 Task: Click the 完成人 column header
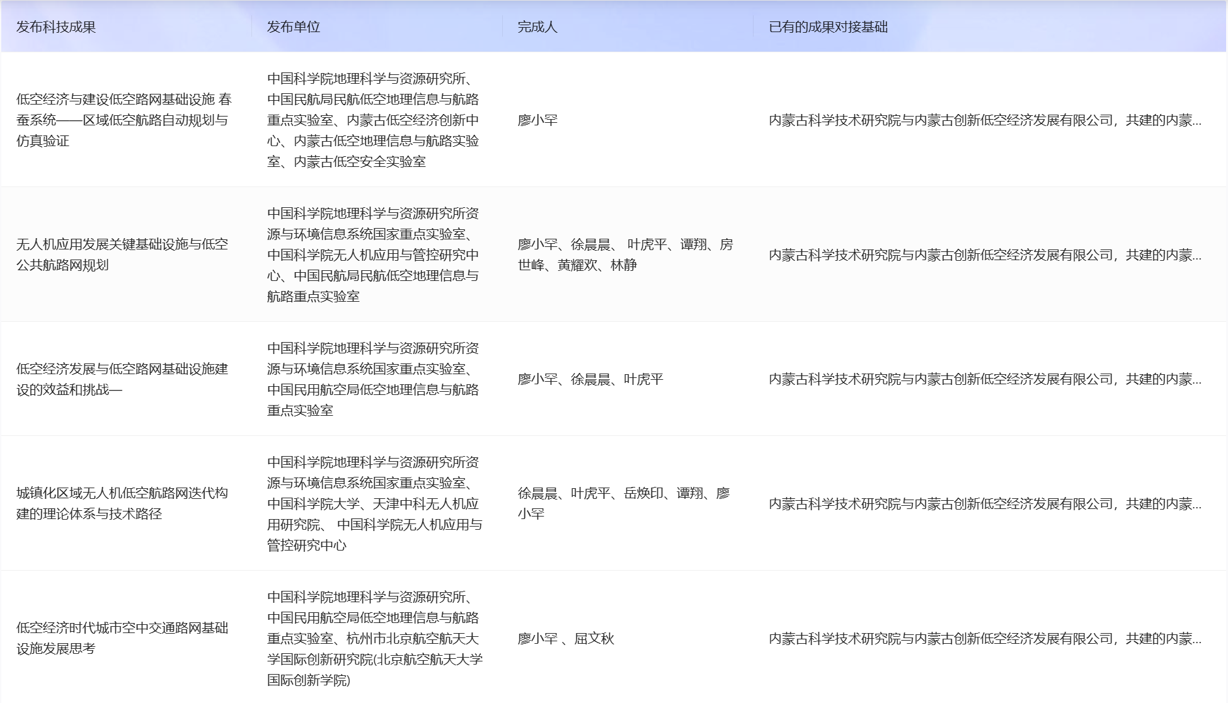pos(537,27)
